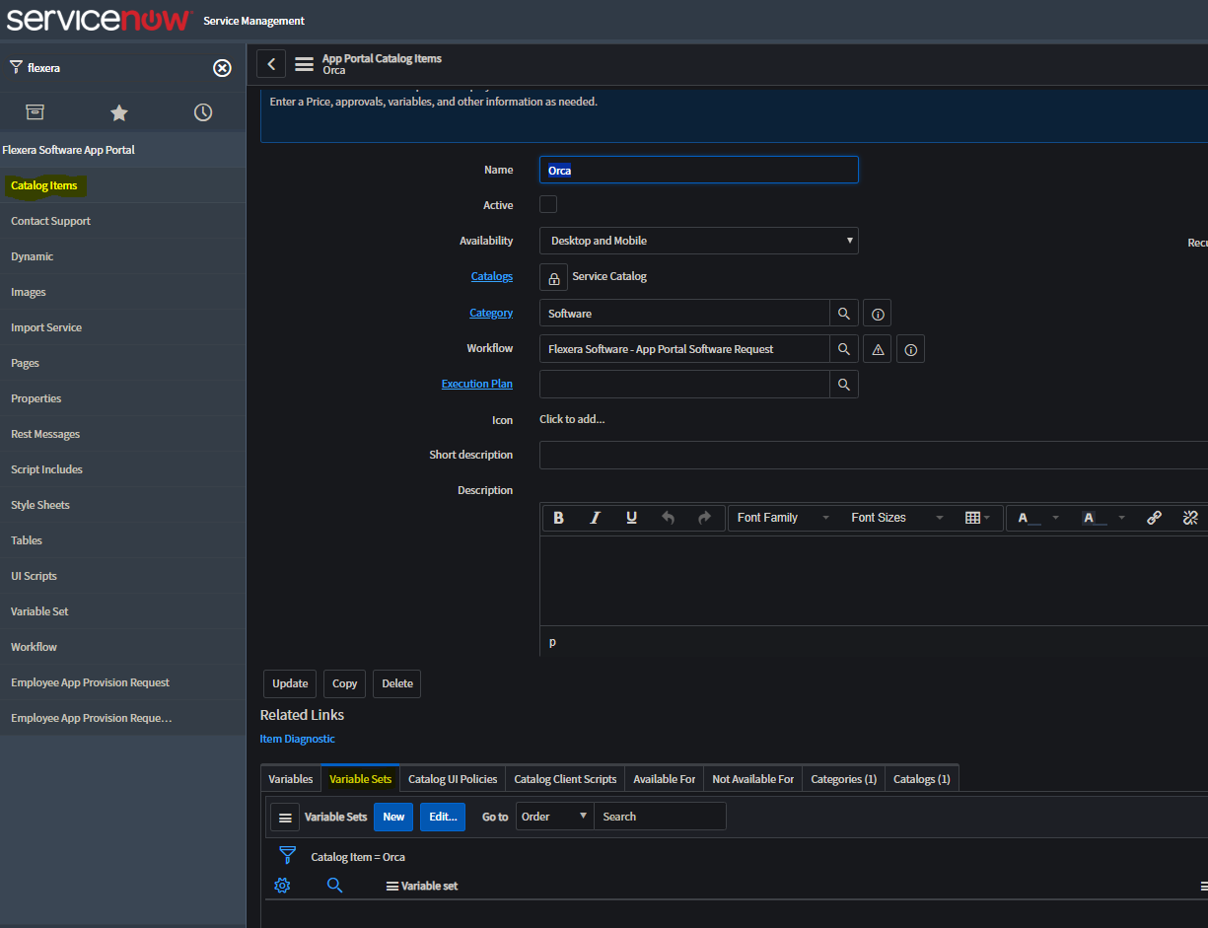Search the Workflow lookup magnifier
Viewport: 1208px width, 928px height.
pos(844,349)
